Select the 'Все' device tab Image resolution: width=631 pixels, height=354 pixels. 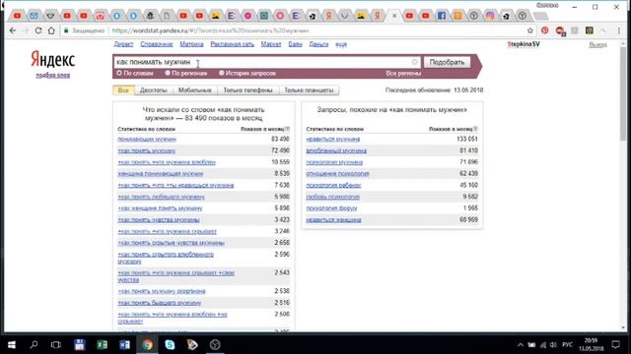[123, 90]
